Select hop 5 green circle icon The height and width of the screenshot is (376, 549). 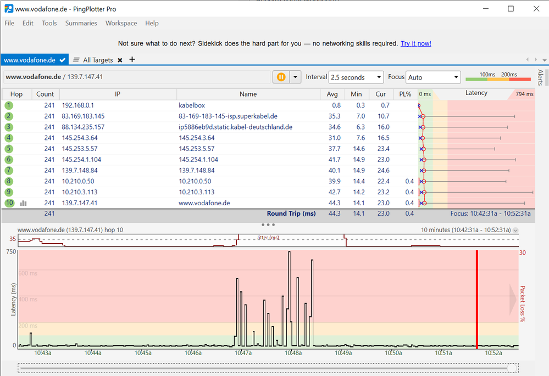coord(9,149)
